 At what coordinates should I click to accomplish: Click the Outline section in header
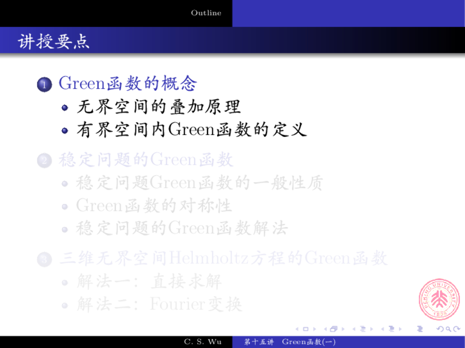(x=206, y=13)
